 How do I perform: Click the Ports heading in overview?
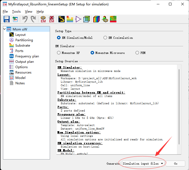pos(63,107)
